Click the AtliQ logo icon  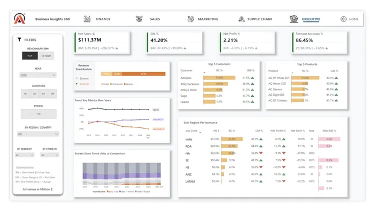pyautogui.click(x=20, y=18)
